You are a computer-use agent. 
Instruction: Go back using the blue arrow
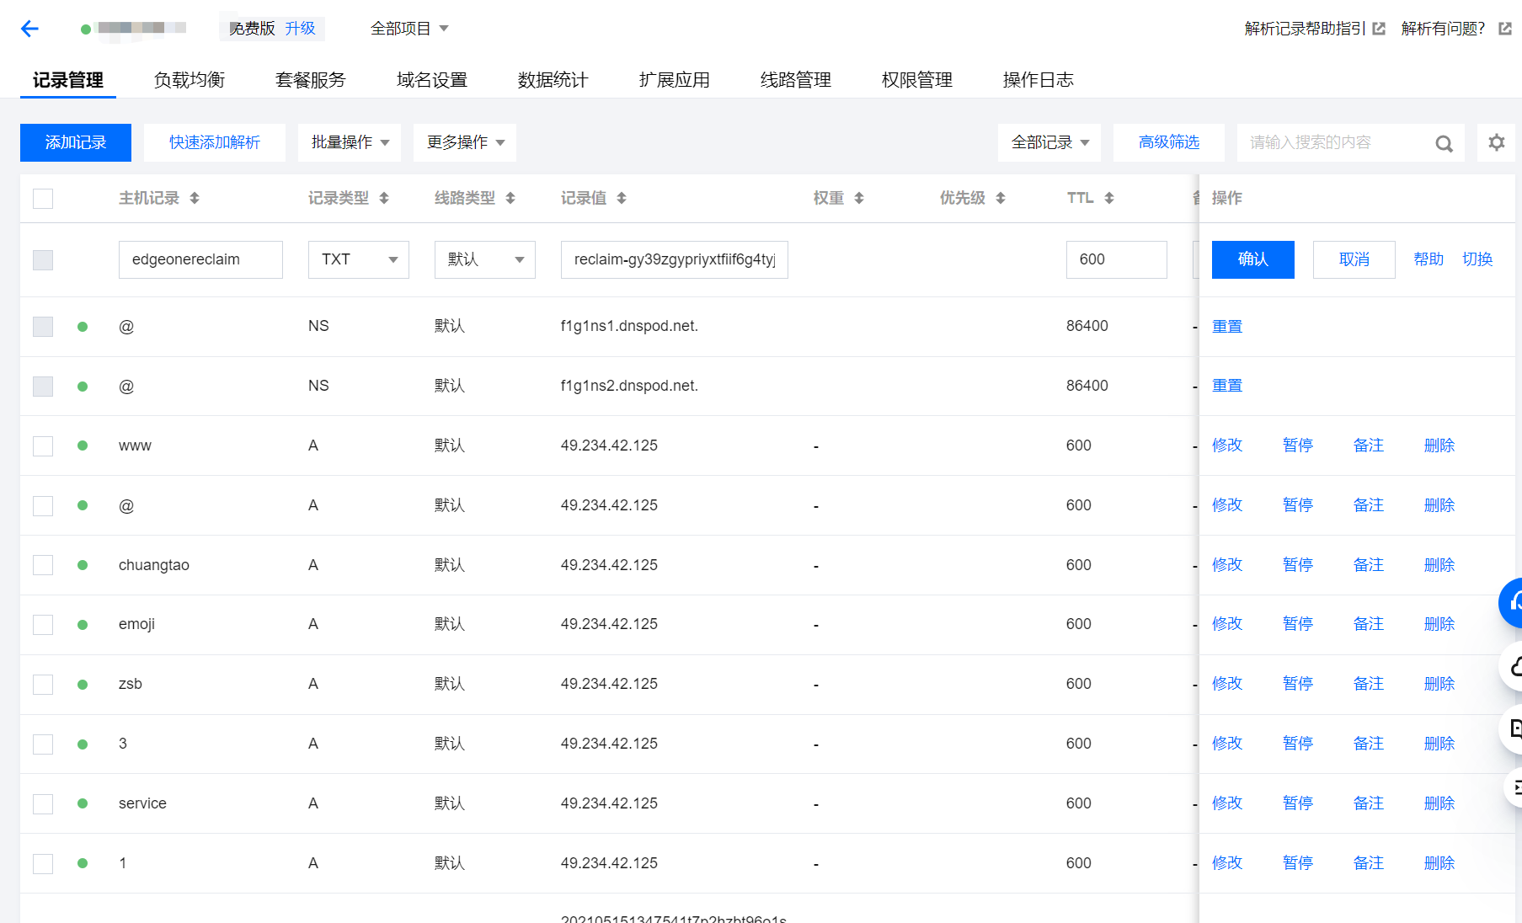[29, 29]
